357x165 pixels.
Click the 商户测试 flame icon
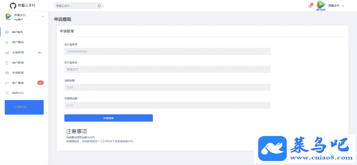pos(7,42)
